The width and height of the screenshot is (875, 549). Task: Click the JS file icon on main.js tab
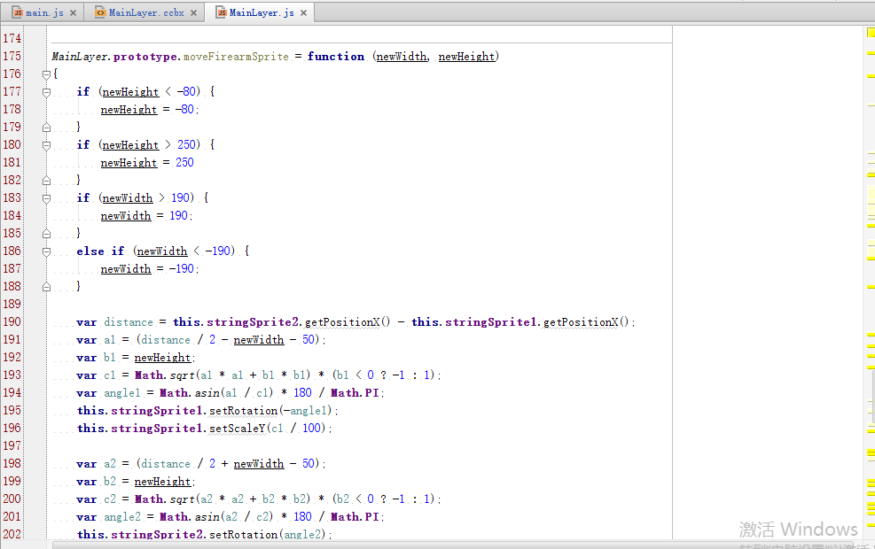(18, 12)
